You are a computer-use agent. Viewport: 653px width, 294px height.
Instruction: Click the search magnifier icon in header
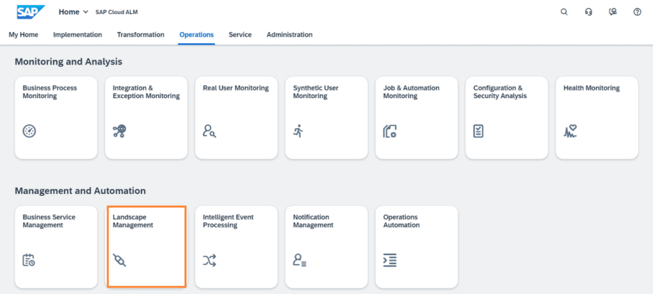(564, 12)
